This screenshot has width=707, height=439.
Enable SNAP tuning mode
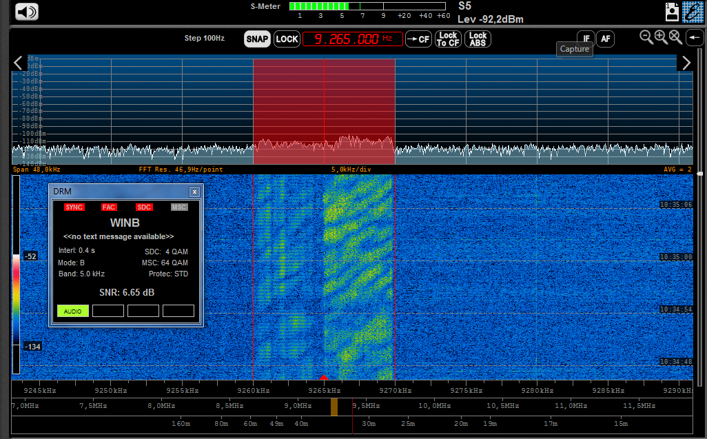[256, 39]
